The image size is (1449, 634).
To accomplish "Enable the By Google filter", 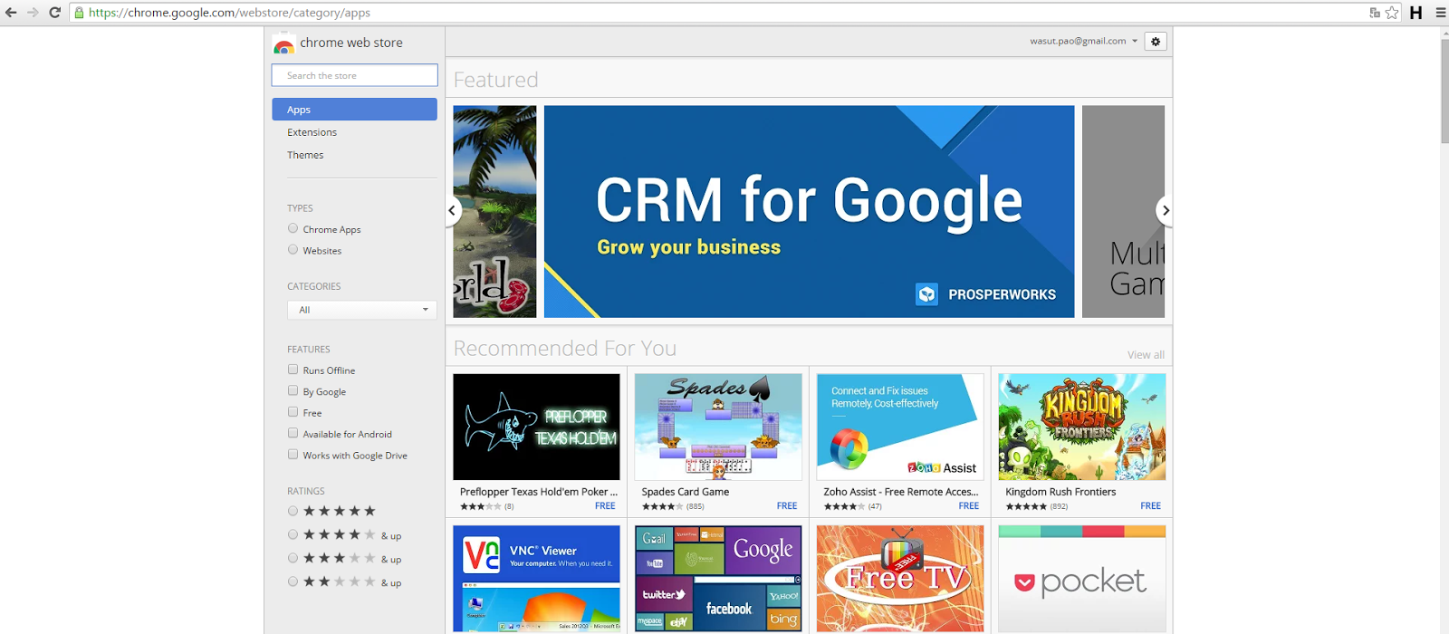I will tap(293, 390).
